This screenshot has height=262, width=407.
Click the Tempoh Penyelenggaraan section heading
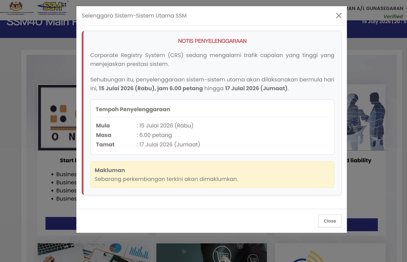coord(133,109)
